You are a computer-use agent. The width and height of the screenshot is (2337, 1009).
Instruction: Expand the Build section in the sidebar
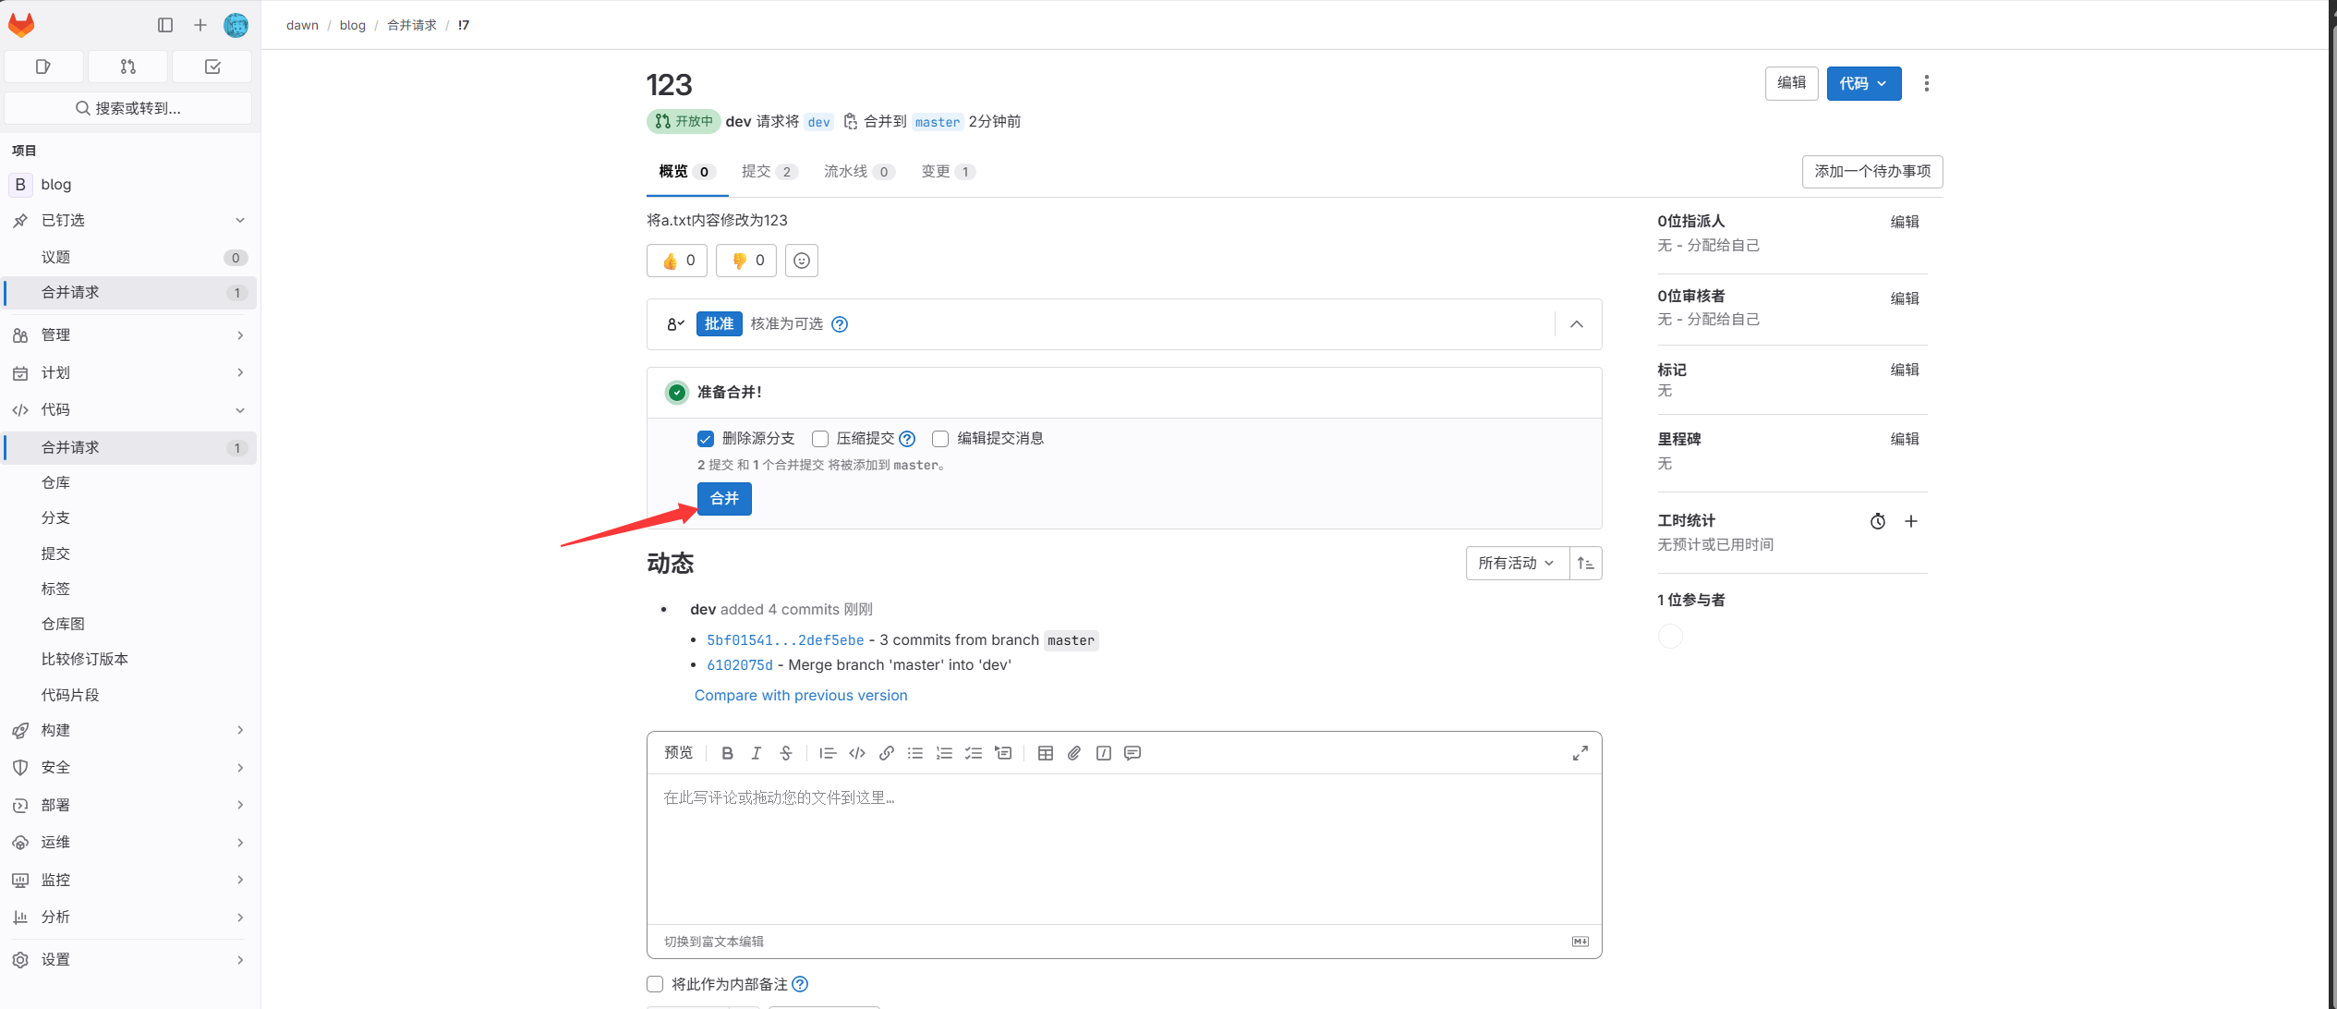(x=129, y=730)
